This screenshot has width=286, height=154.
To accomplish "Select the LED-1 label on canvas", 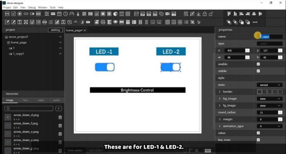I will coord(104,52).
